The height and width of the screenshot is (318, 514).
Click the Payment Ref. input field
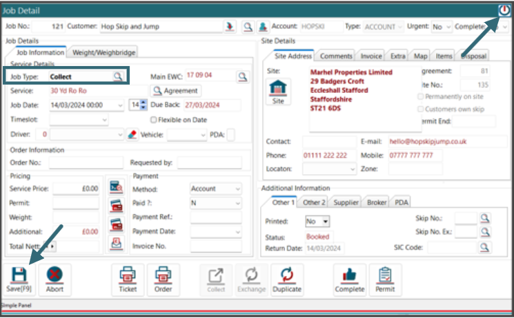[216, 218]
